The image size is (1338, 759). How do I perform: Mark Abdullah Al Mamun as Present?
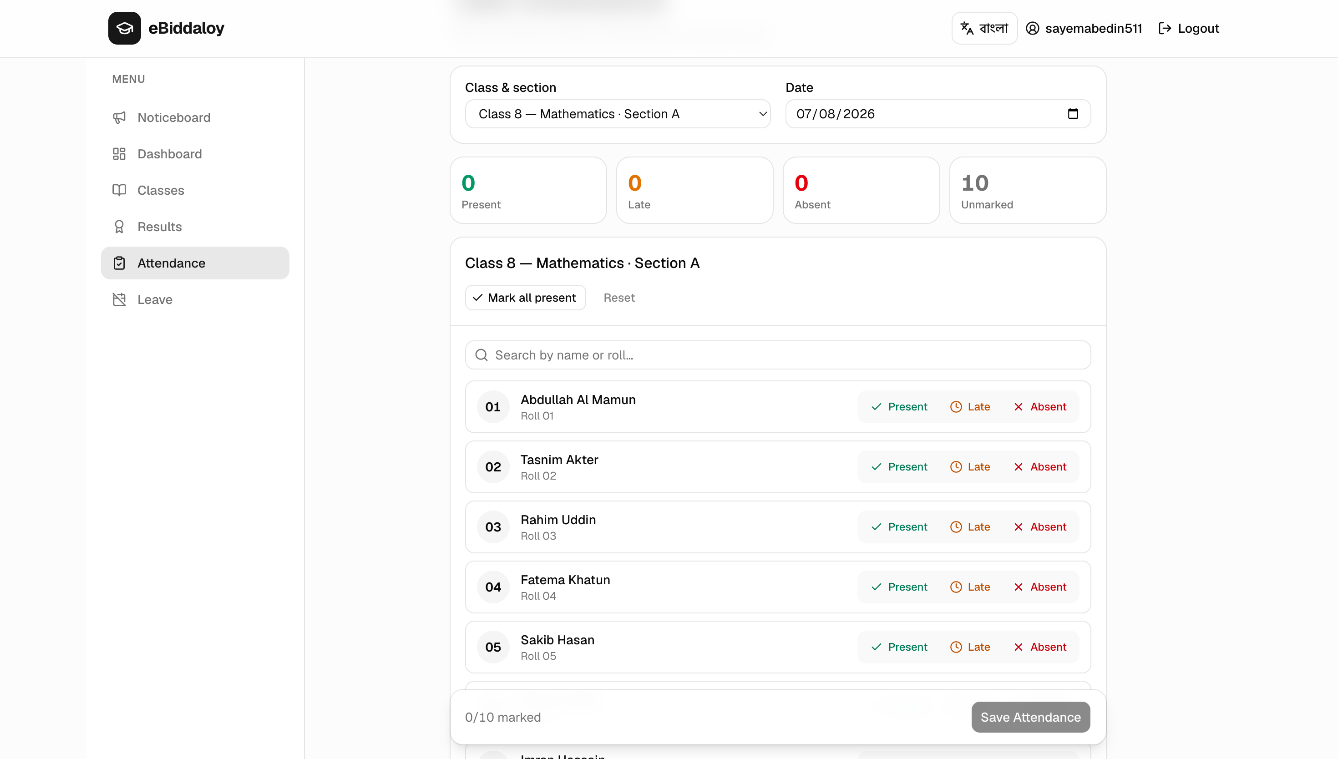coord(899,407)
